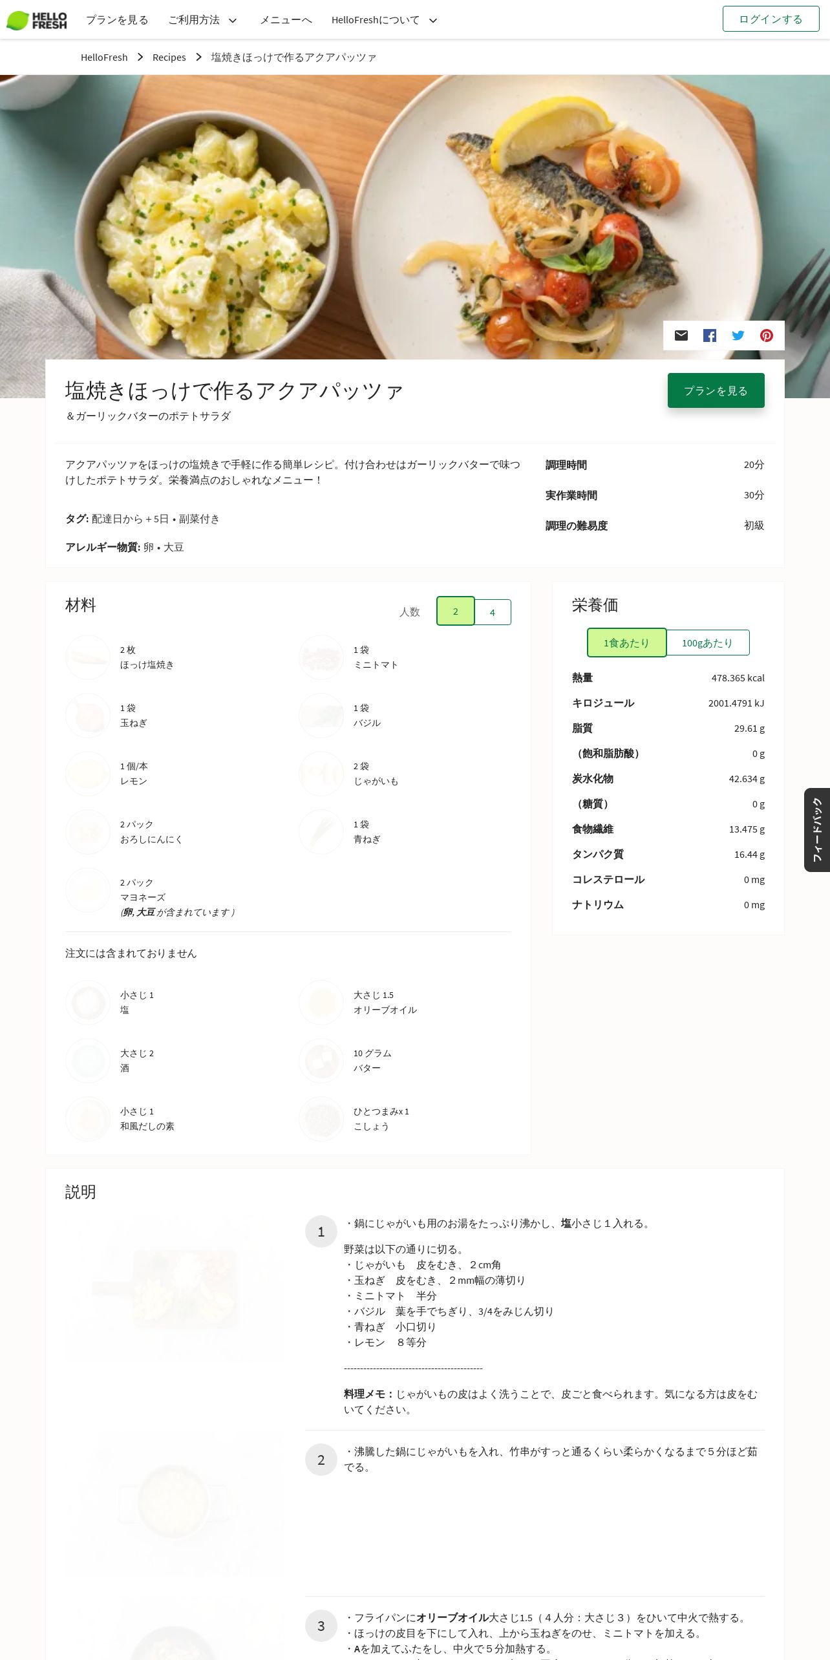
Task: Click the オリーブオイル ingredient image
Action: [321, 1003]
